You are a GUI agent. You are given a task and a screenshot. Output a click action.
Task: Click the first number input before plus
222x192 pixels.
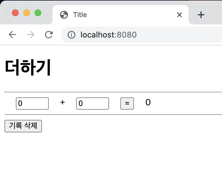click(32, 103)
